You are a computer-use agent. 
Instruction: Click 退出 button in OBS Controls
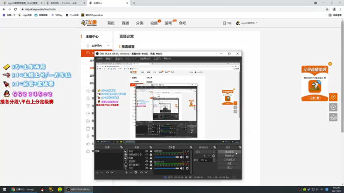click(x=229, y=167)
